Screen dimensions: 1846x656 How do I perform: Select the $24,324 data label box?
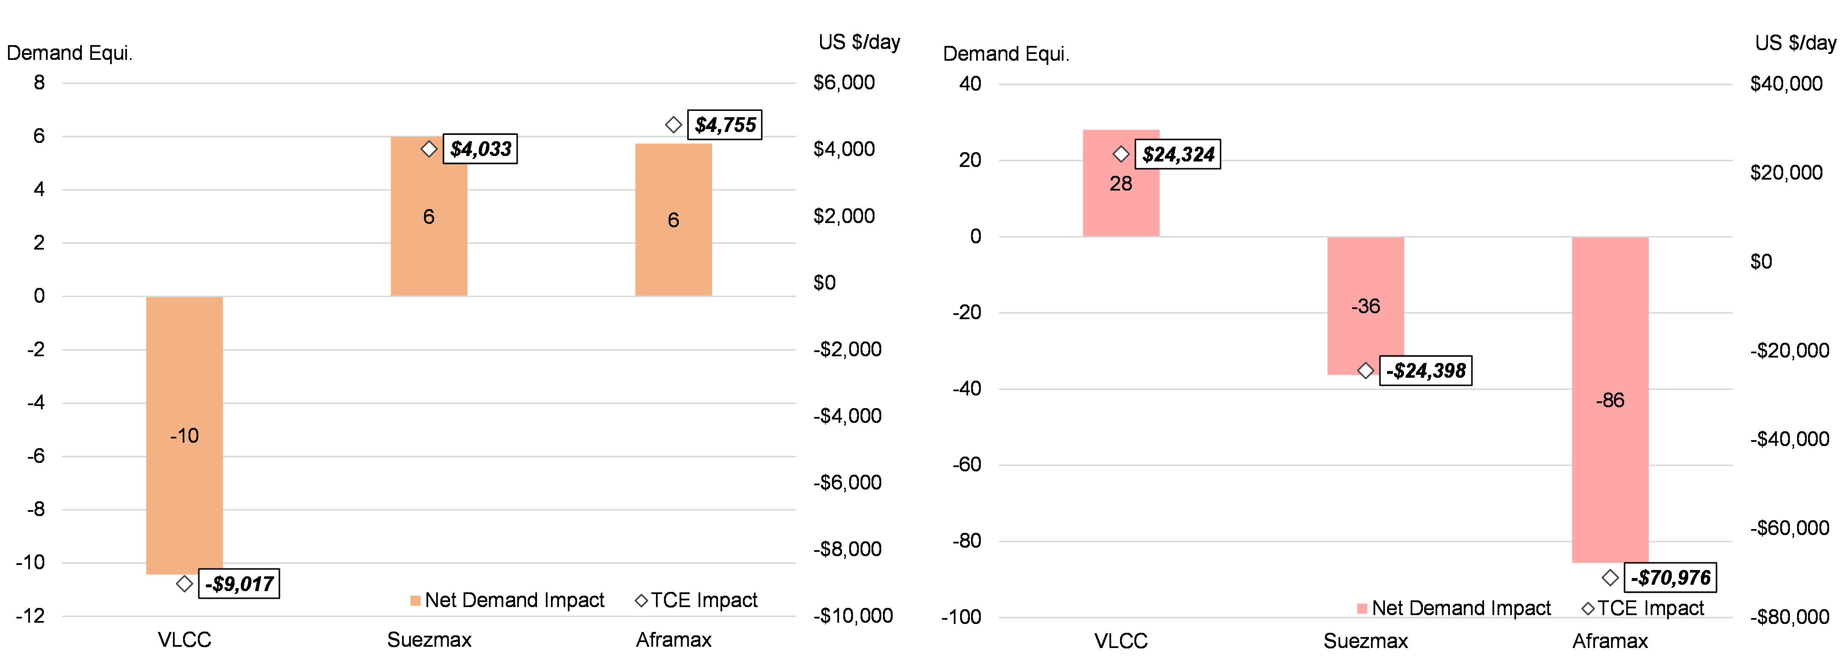click(1178, 154)
